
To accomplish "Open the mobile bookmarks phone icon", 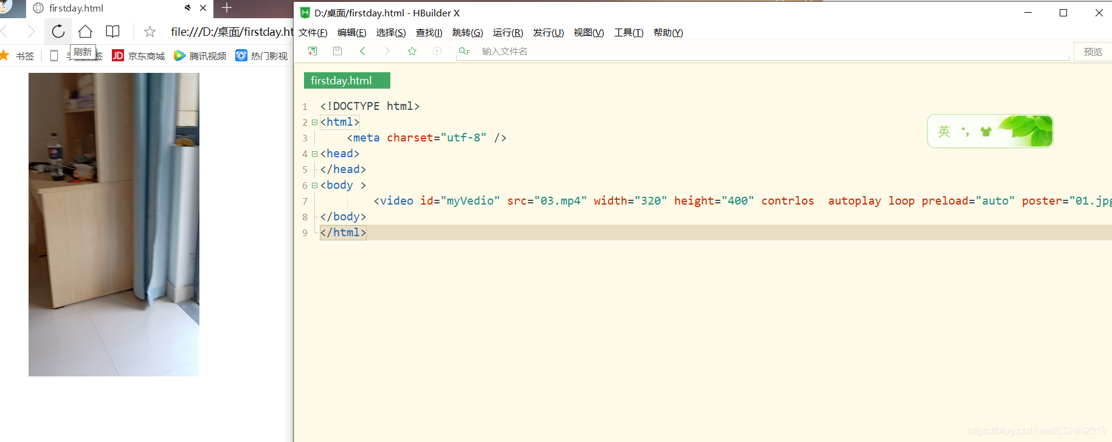I will pyautogui.click(x=54, y=56).
